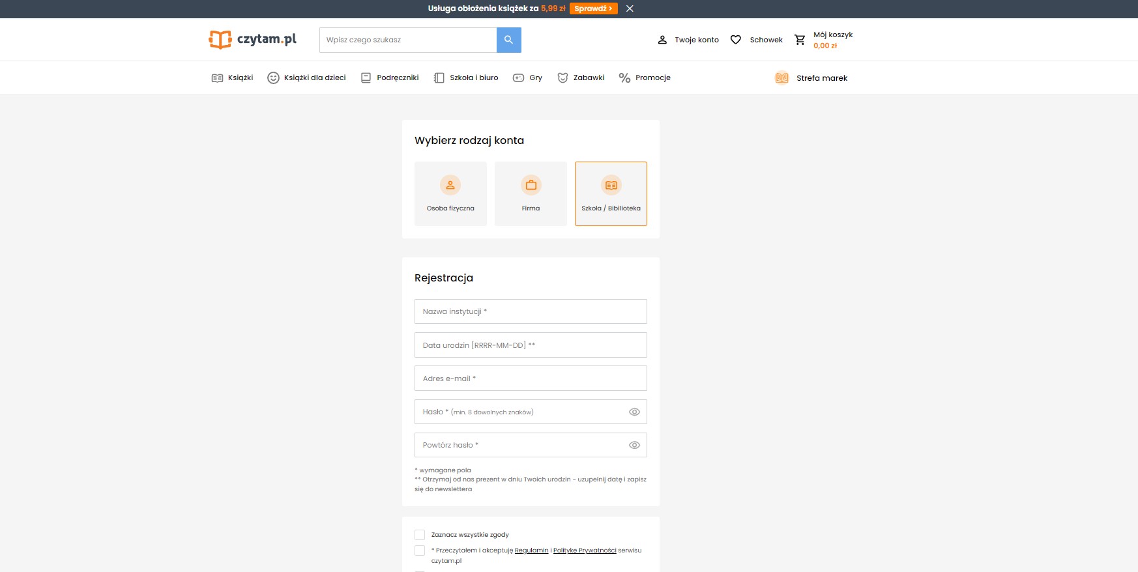Click the Szkoła book icon
The height and width of the screenshot is (572, 1138).
coord(611,185)
